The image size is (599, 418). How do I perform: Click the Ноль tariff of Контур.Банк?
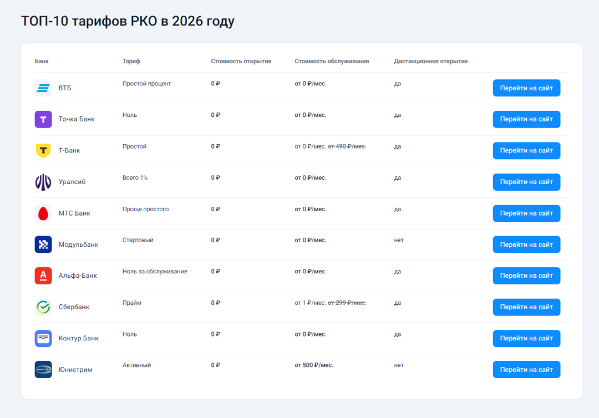129,334
